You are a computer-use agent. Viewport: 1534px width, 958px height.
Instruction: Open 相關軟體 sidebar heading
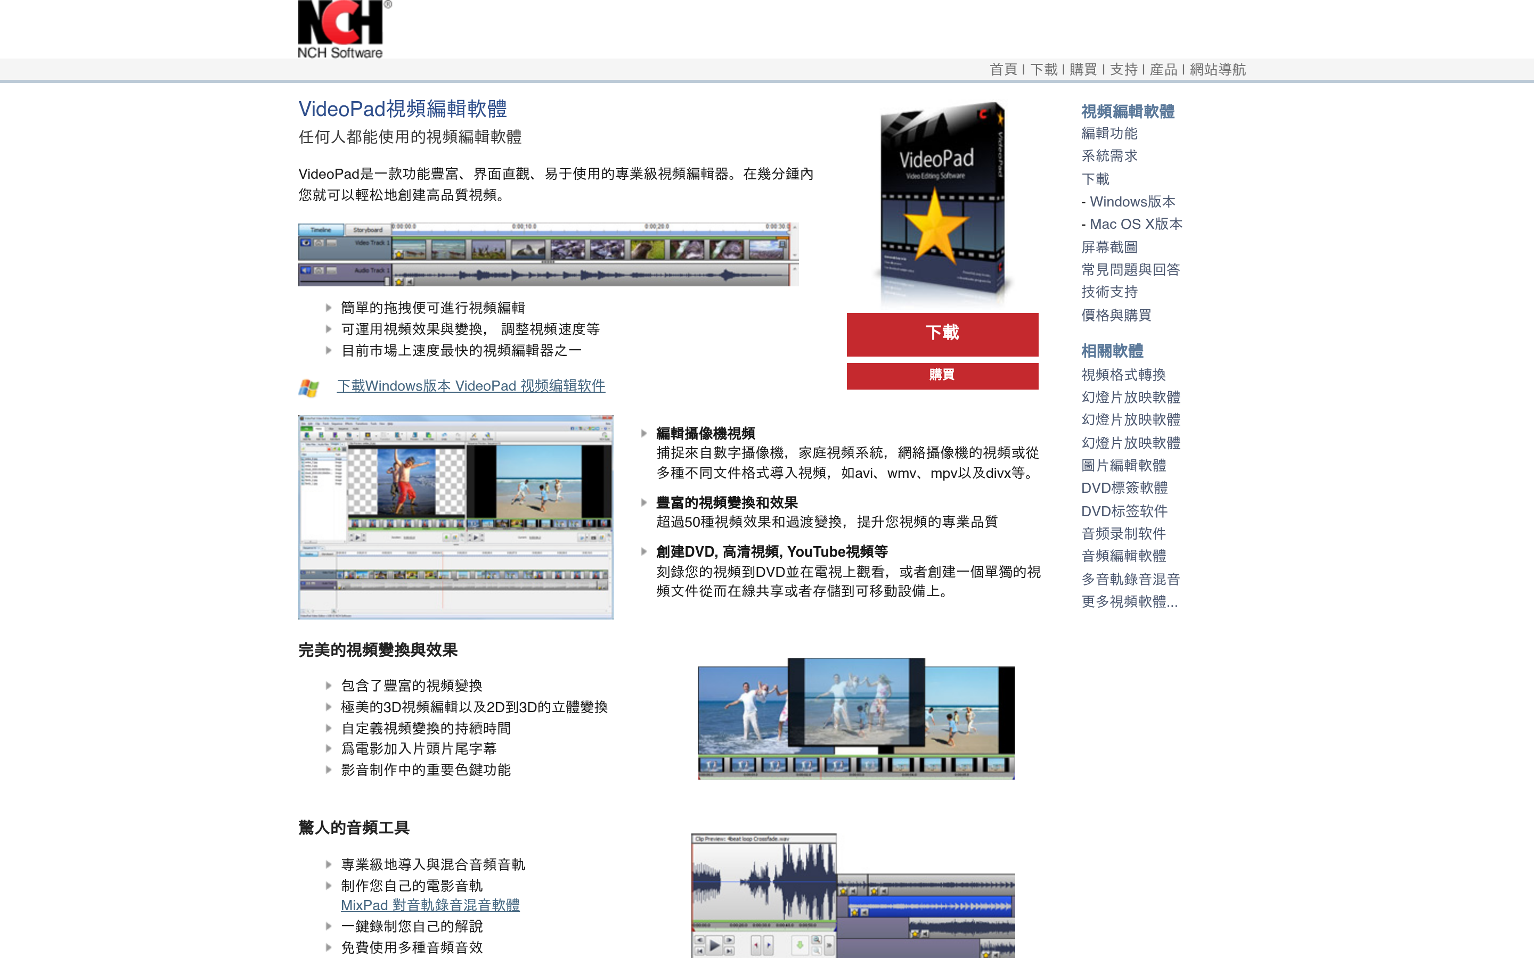1113,351
